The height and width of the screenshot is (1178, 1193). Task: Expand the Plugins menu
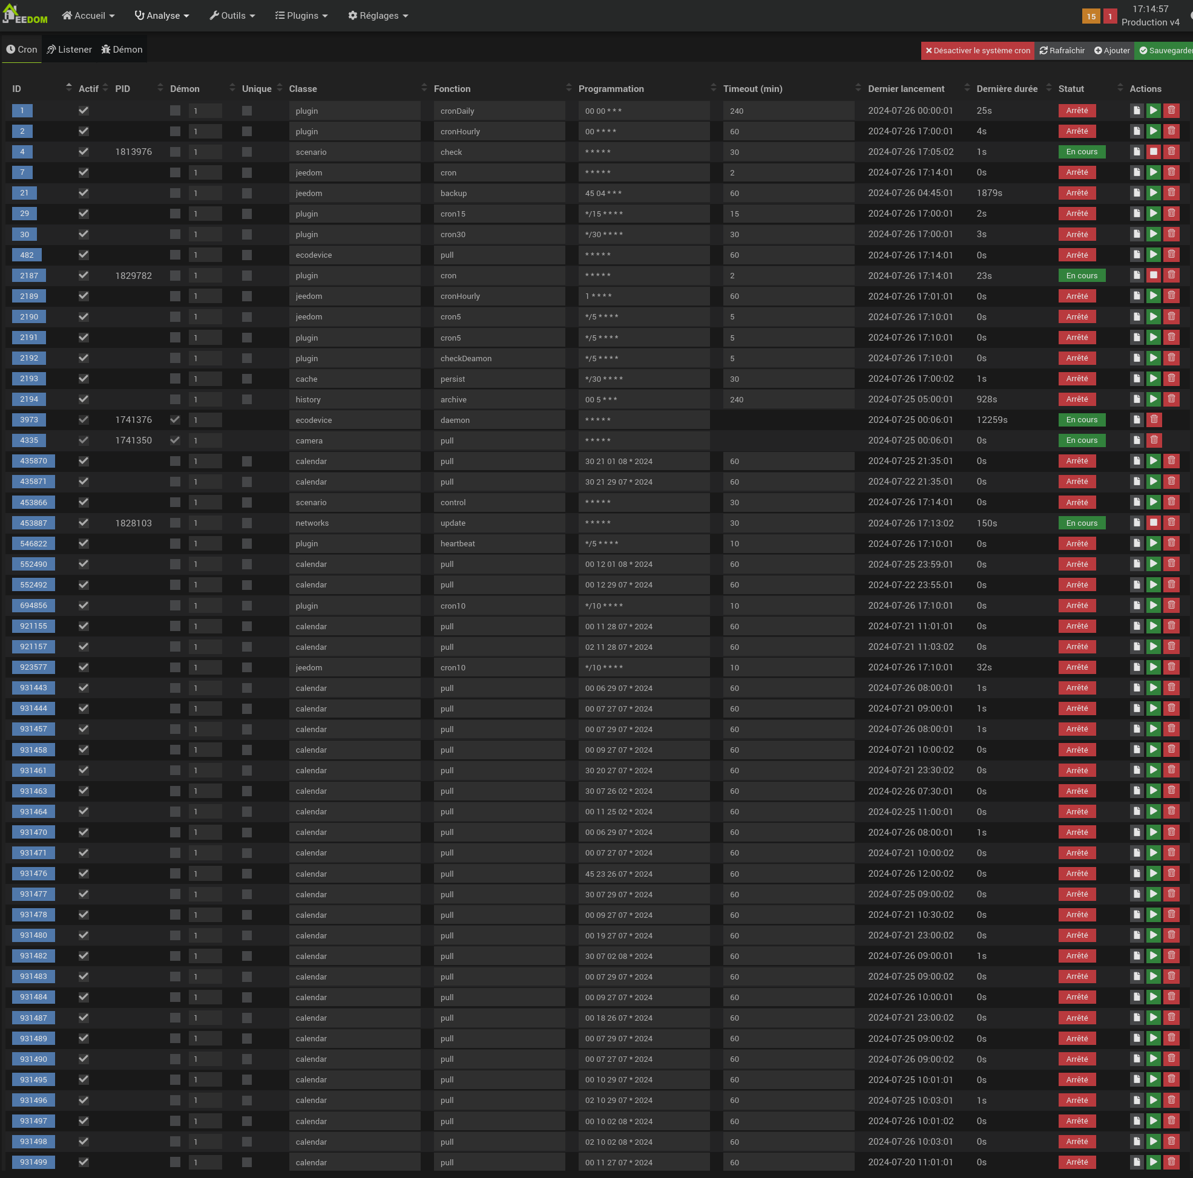click(x=301, y=16)
